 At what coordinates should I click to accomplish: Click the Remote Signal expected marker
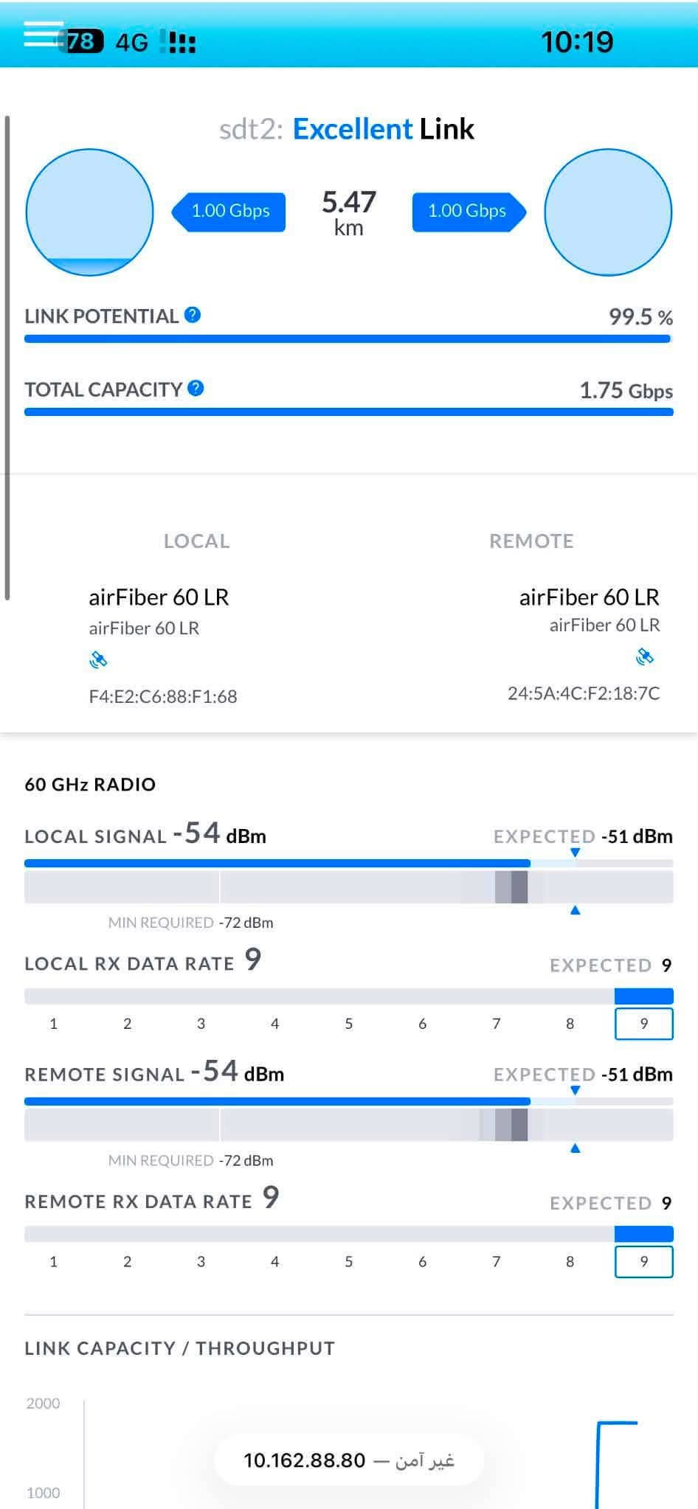coord(576,1090)
